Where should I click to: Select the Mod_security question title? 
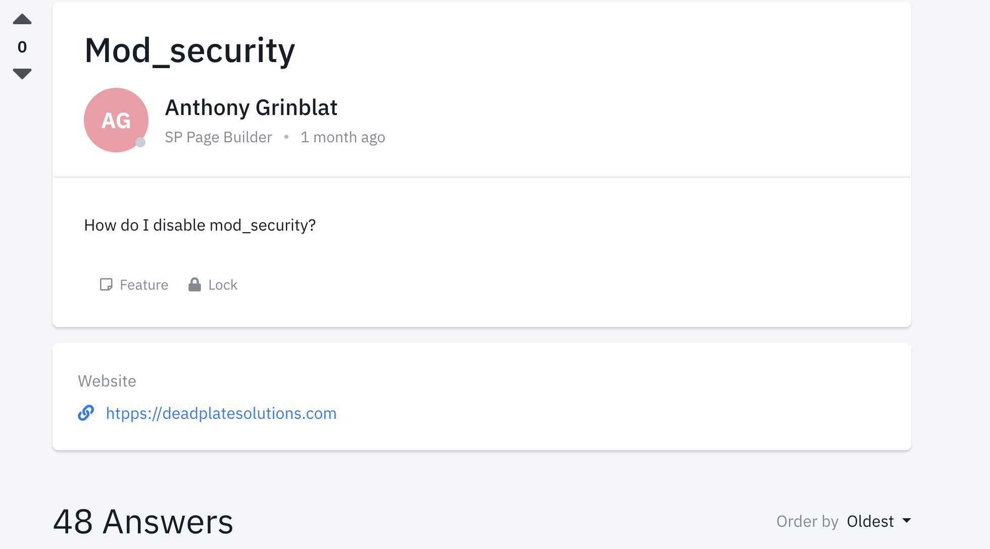190,50
